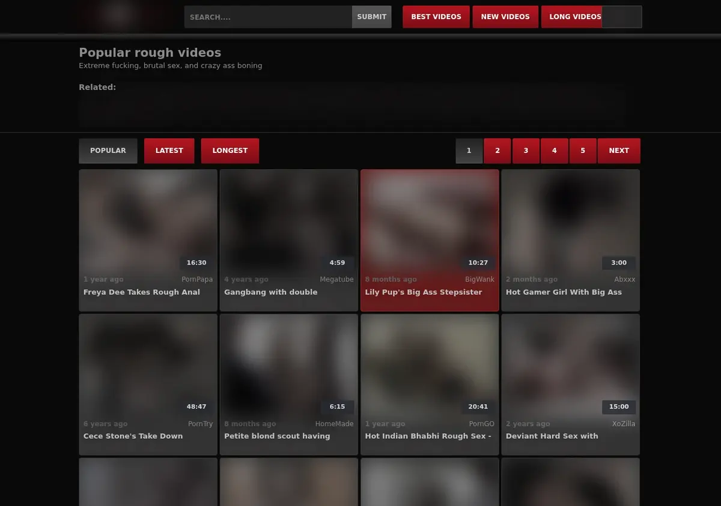Go to pagination page 4
Screen dimensions: 721x506
point(555,151)
